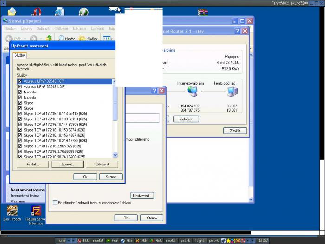Click the Odstranit button
This screenshot has width=325, height=244.
[x=102, y=164]
